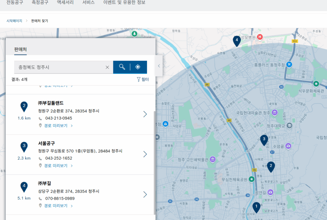Viewport: 327px width, 220px height.
Task: Open details arrow for 서울공구
Action: point(145,154)
